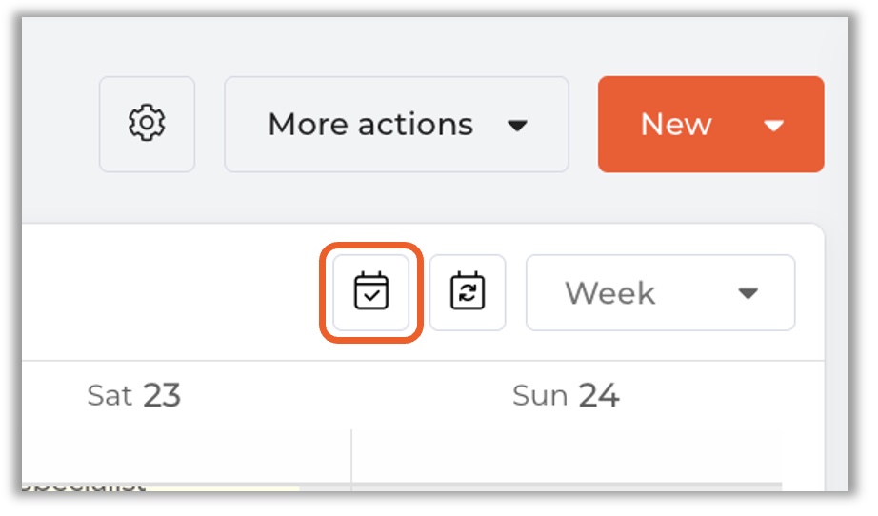
Task: Click the More actions text label
Action: [x=370, y=125]
